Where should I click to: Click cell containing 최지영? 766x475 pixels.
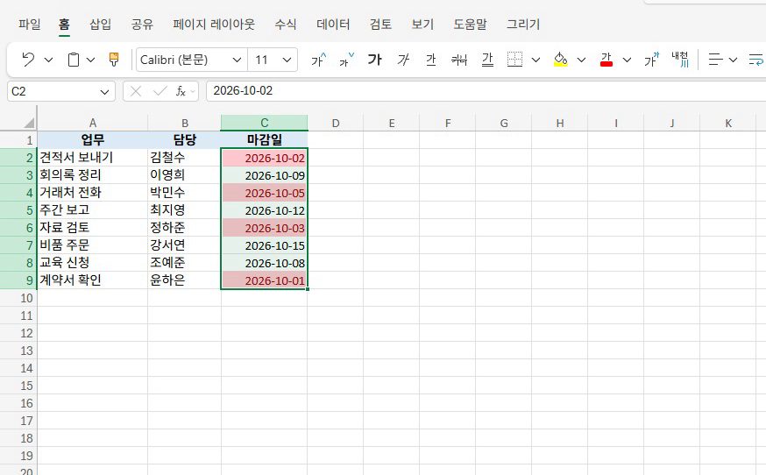point(184,210)
